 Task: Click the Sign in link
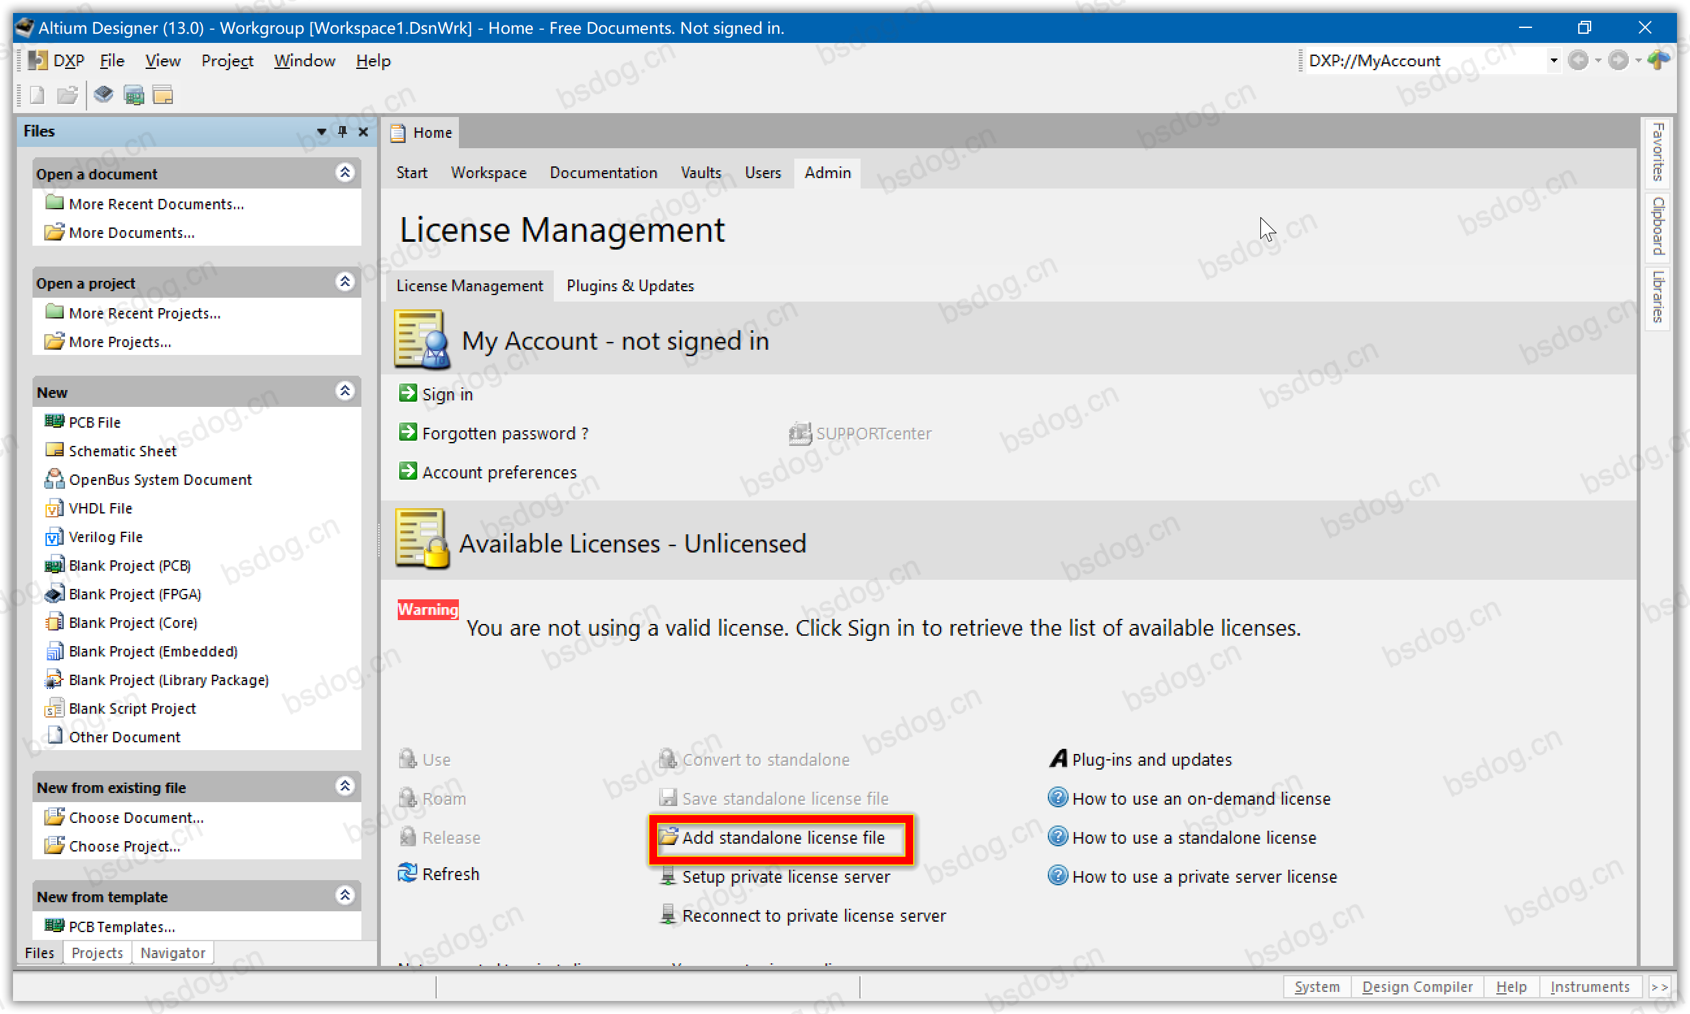click(x=447, y=393)
